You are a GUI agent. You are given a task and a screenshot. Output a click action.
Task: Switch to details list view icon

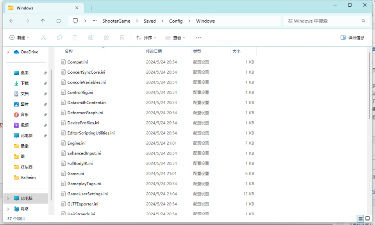[x=361, y=218]
